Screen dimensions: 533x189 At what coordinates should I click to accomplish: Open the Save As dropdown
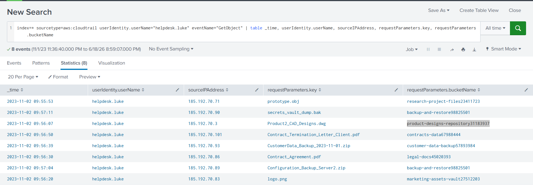click(x=439, y=10)
